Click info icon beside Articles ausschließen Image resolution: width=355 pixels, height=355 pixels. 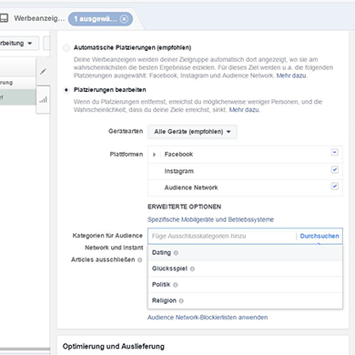(140, 260)
